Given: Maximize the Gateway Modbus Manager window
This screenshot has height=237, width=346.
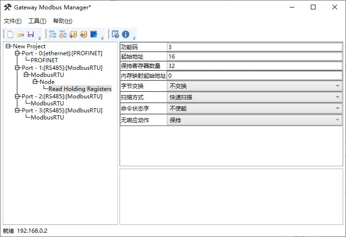Looking at the screenshot, I should point(313,7).
